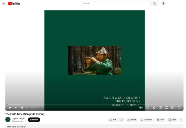The width and height of the screenshot is (186, 128).
Task: Open the Jaycut - Topic channel link
Action: point(18,118)
